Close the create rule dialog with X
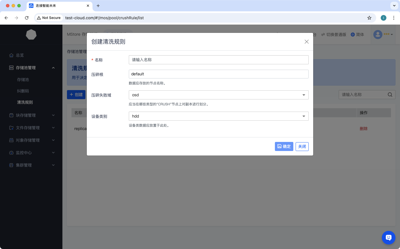400x249 pixels. point(306,42)
